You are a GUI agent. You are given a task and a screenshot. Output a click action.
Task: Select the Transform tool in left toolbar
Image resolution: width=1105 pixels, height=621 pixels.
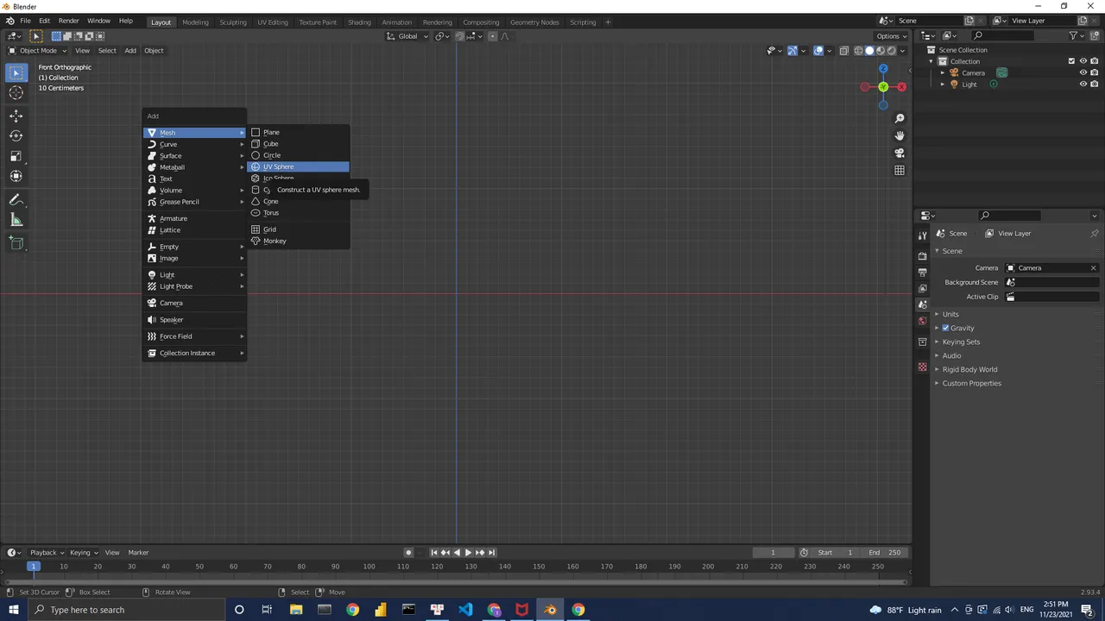(x=16, y=176)
